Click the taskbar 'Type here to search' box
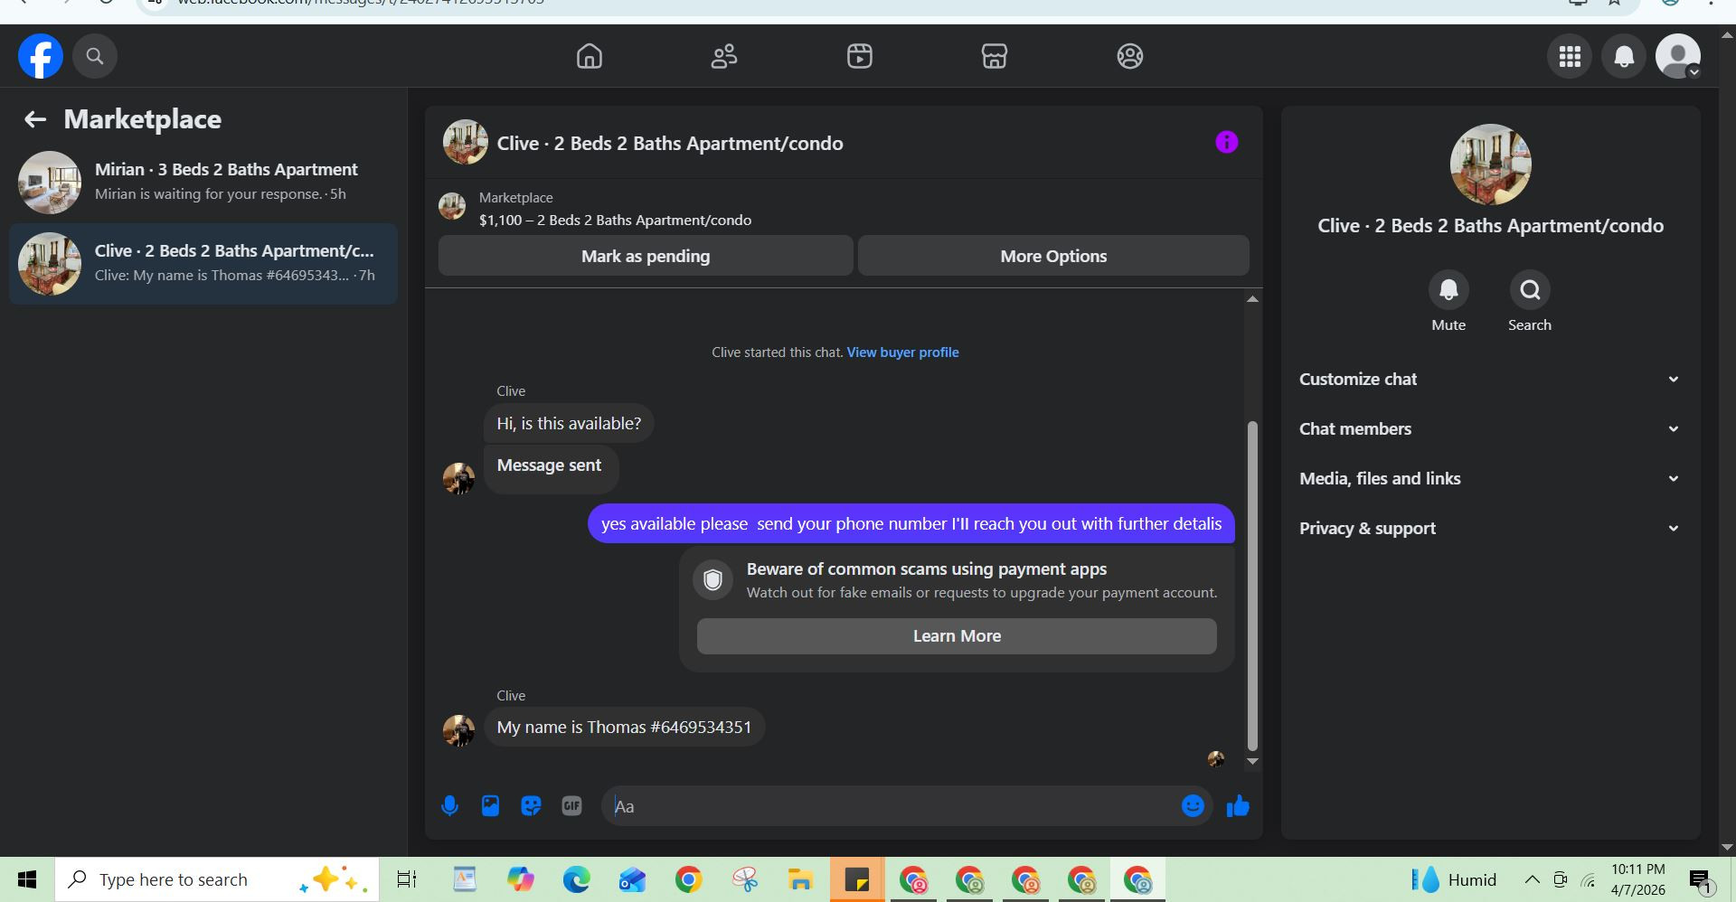 (x=217, y=879)
